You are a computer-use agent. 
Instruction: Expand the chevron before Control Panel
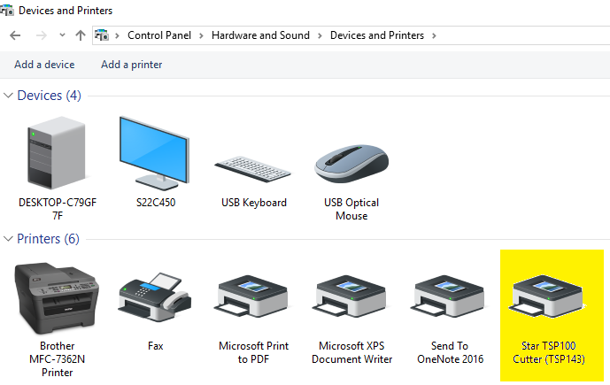click(117, 35)
